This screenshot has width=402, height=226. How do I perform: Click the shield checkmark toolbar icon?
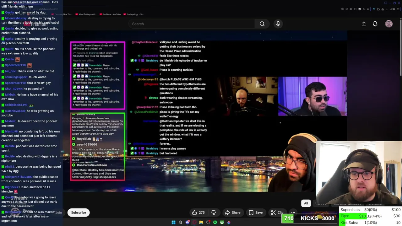pyautogui.click(x=360, y=9)
